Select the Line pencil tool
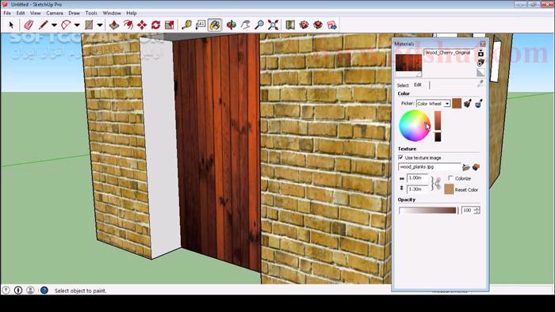 click(x=43, y=25)
